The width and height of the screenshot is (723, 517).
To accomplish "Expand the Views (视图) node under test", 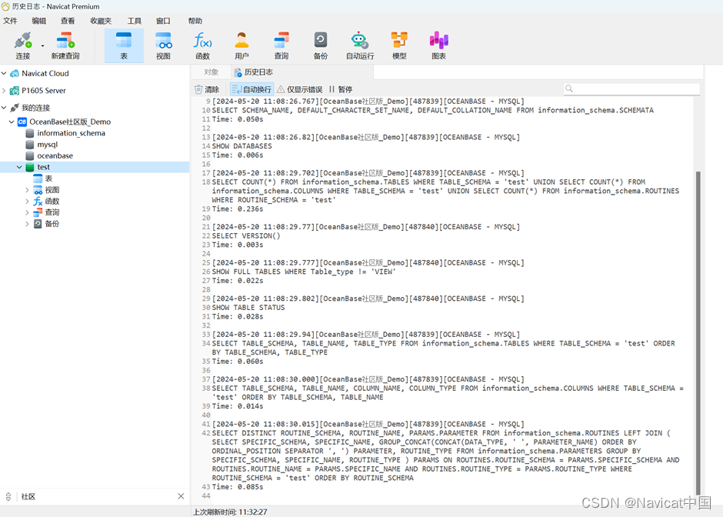I will coord(27,189).
